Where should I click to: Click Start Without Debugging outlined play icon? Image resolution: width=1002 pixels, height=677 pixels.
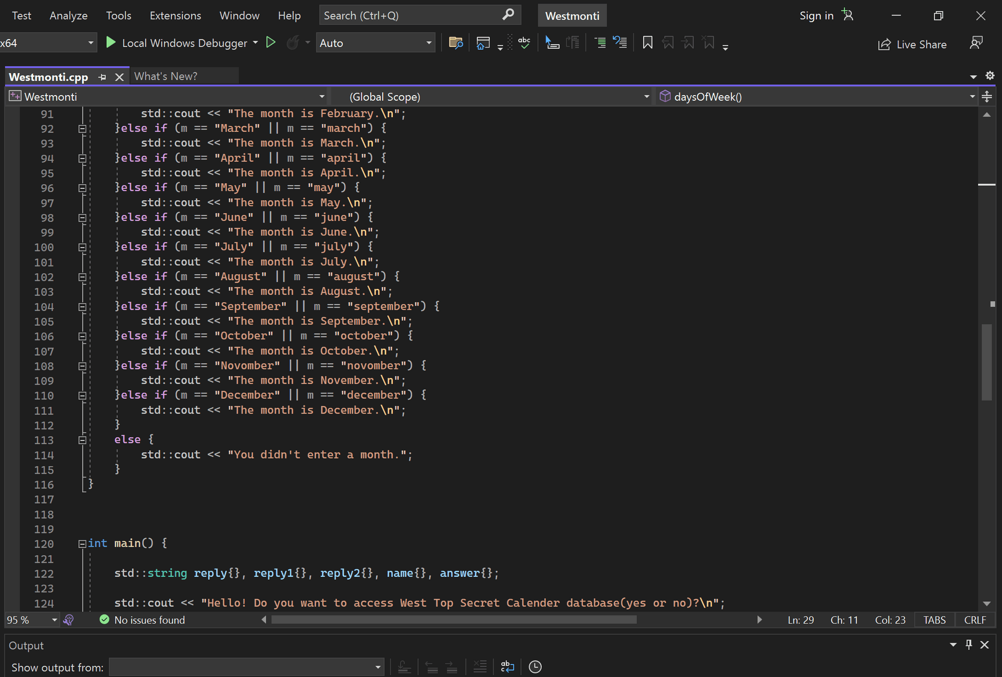point(271,43)
